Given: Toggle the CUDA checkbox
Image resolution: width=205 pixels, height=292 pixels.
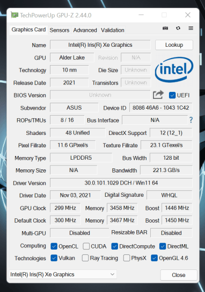Looking at the screenshot, I should point(86,246).
